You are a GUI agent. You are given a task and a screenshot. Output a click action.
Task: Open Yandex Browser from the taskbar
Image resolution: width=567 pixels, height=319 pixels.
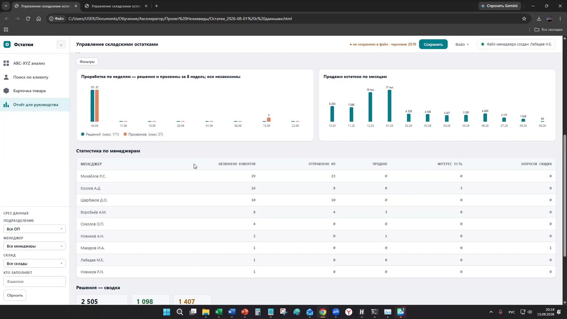point(349,312)
